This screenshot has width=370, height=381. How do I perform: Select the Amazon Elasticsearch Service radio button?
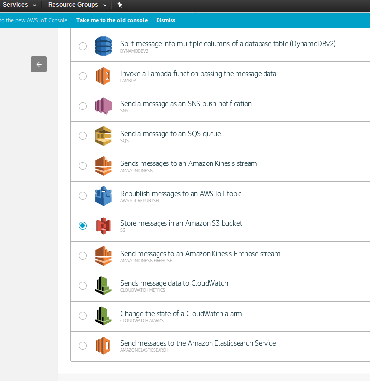click(83, 345)
